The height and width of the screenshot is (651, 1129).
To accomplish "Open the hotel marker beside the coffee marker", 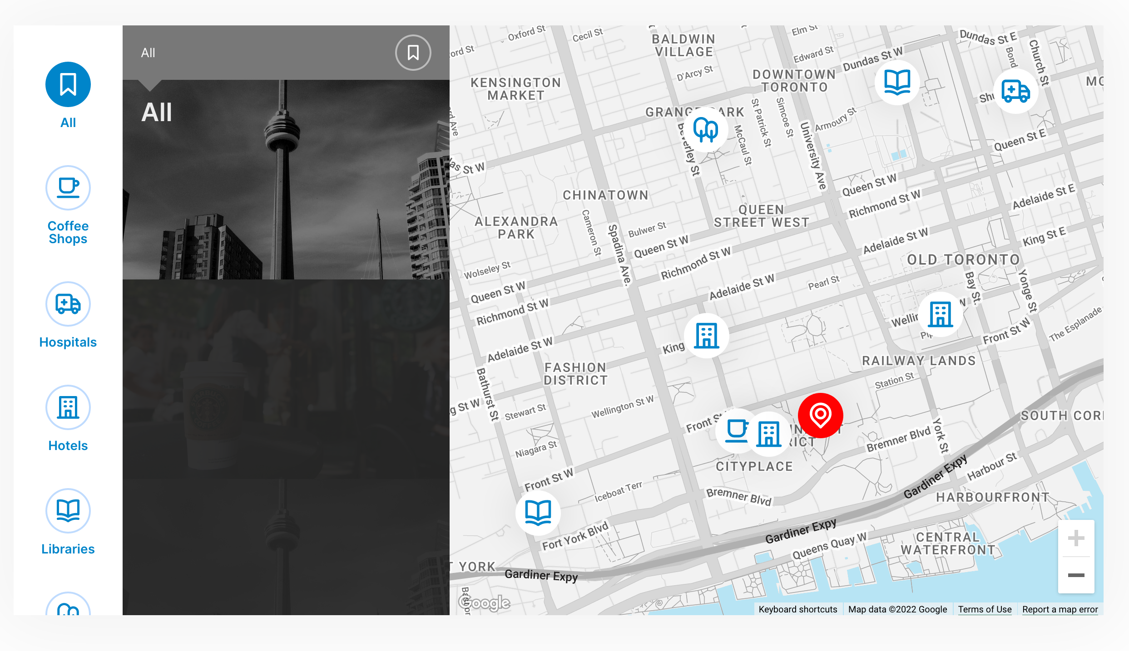I will [x=769, y=434].
